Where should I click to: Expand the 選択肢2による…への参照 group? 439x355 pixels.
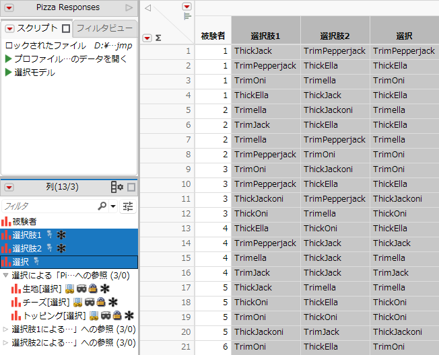pos(5,343)
